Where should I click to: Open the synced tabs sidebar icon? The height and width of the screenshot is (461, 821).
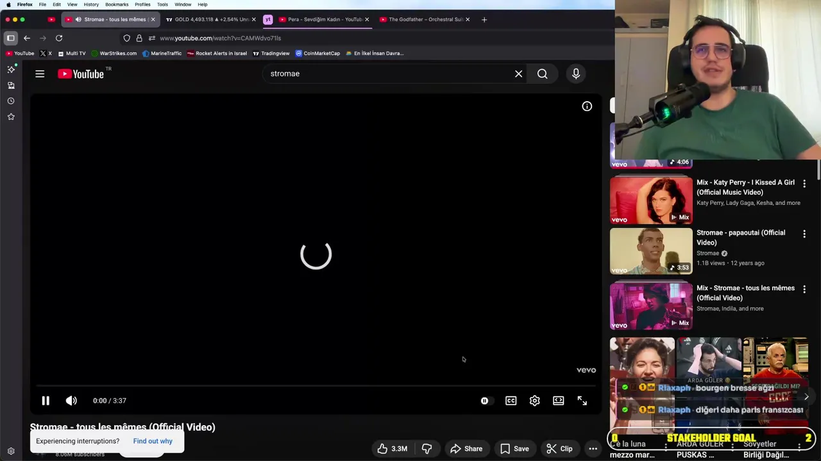(x=11, y=85)
